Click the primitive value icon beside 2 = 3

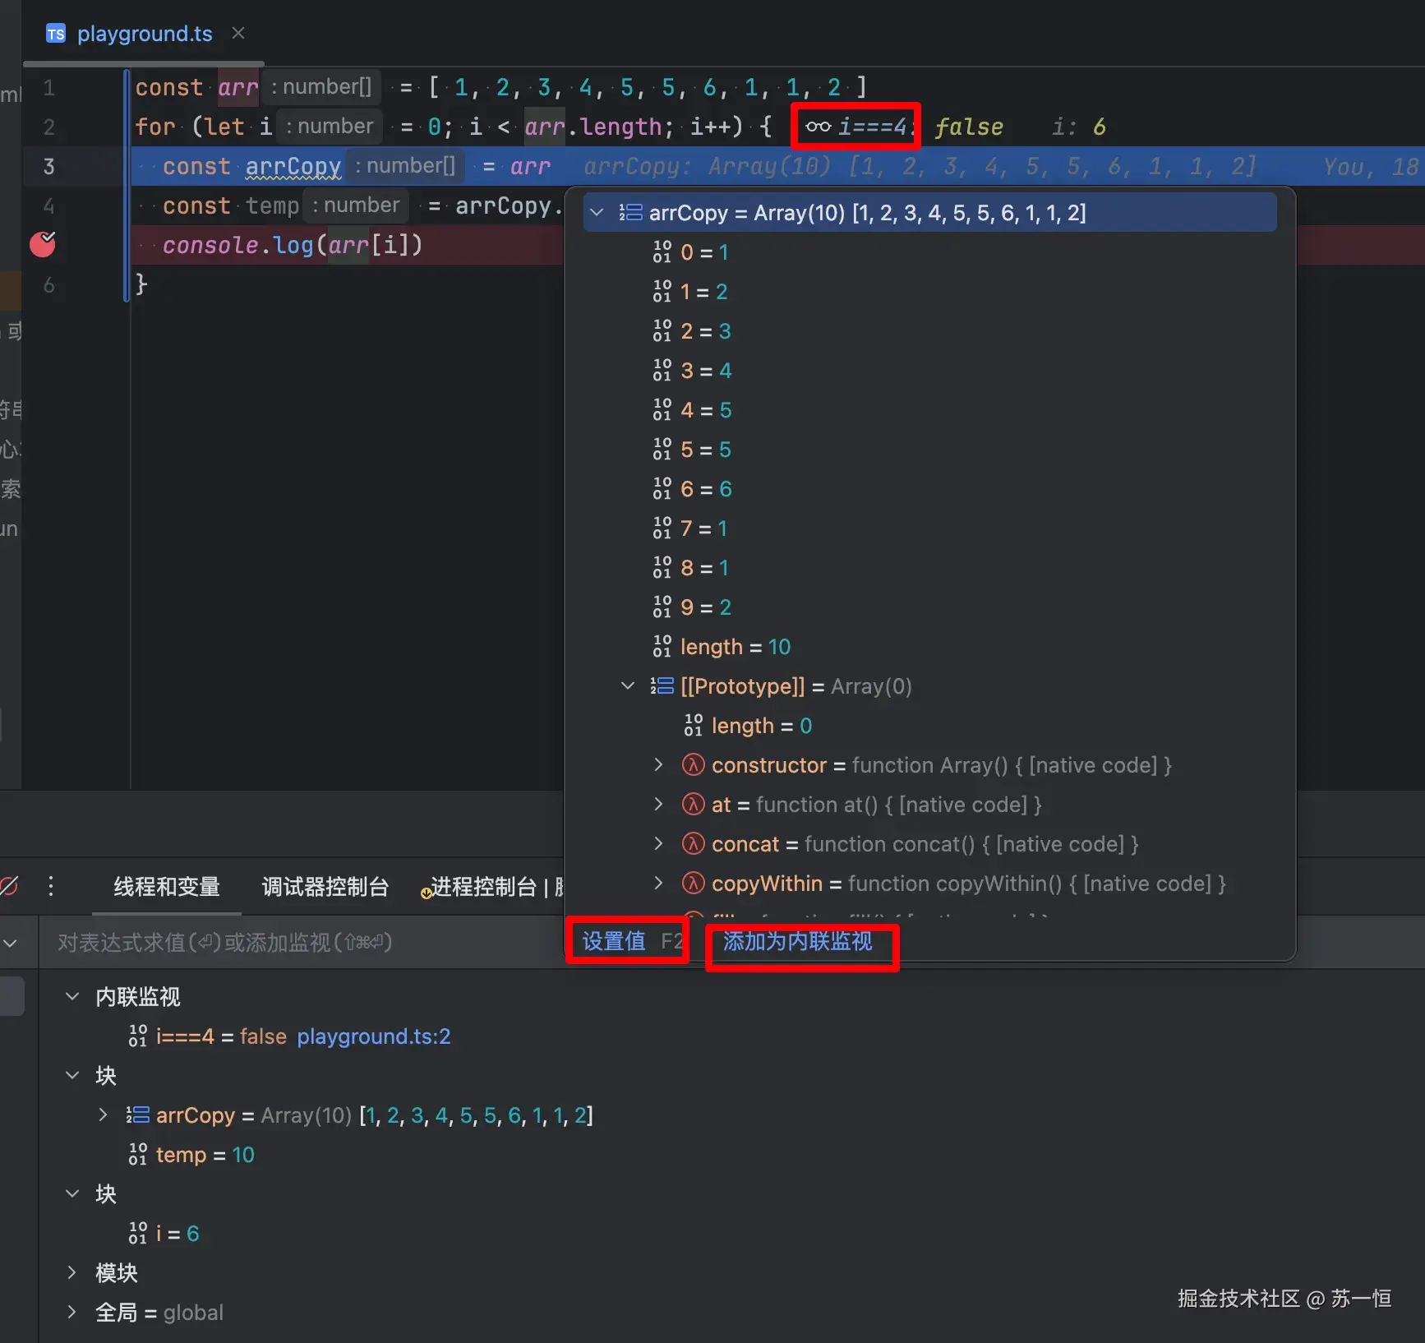point(662,331)
